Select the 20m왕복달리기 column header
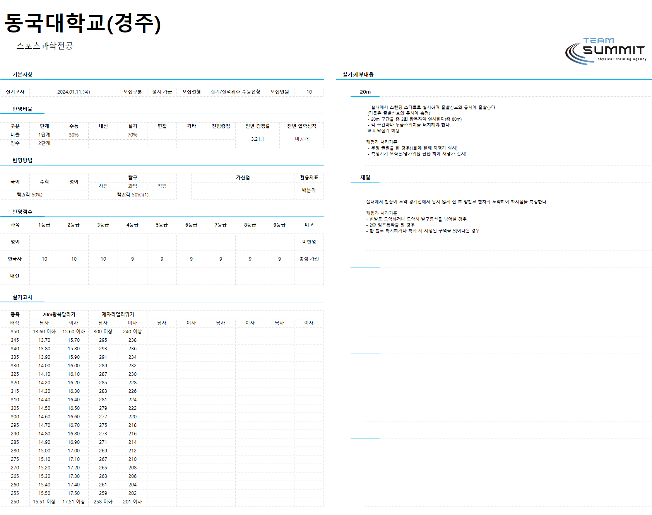 tap(59, 315)
